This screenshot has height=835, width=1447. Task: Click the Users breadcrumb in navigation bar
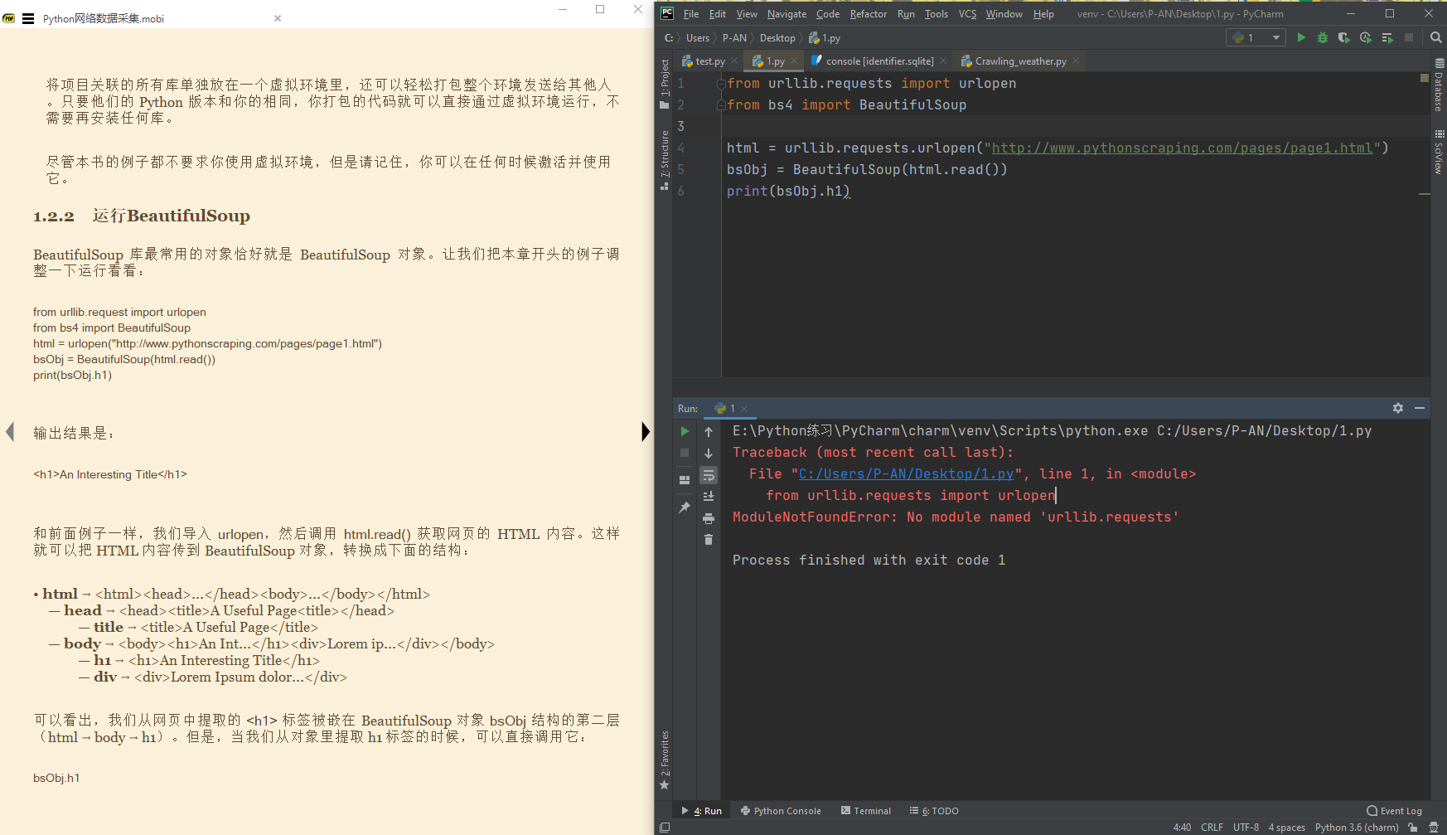(x=698, y=38)
